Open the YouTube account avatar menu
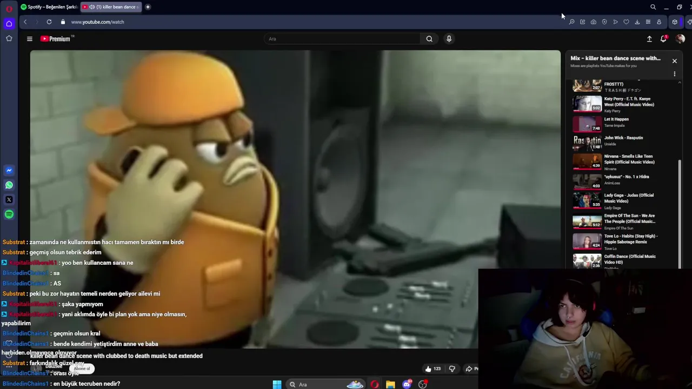 680,39
